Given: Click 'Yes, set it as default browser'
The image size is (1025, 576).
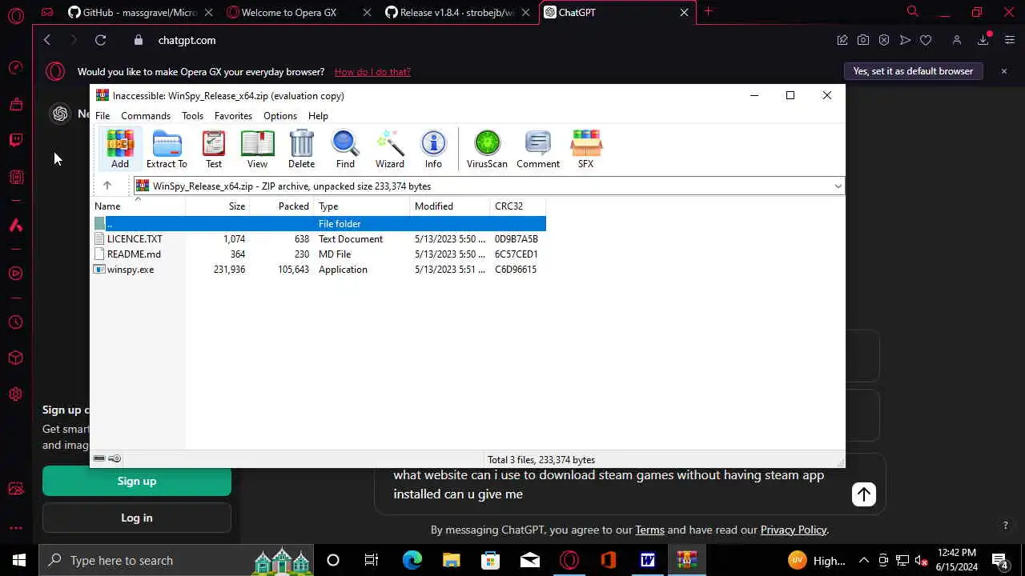Looking at the screenshot, I should click(913, 71).
